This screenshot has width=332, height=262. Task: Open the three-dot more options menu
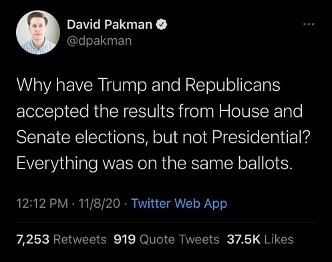click(309, 24)
